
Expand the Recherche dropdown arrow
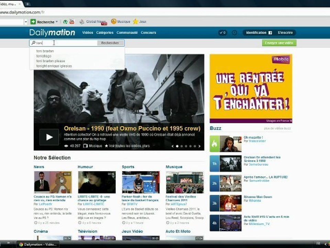coord(57,22)
